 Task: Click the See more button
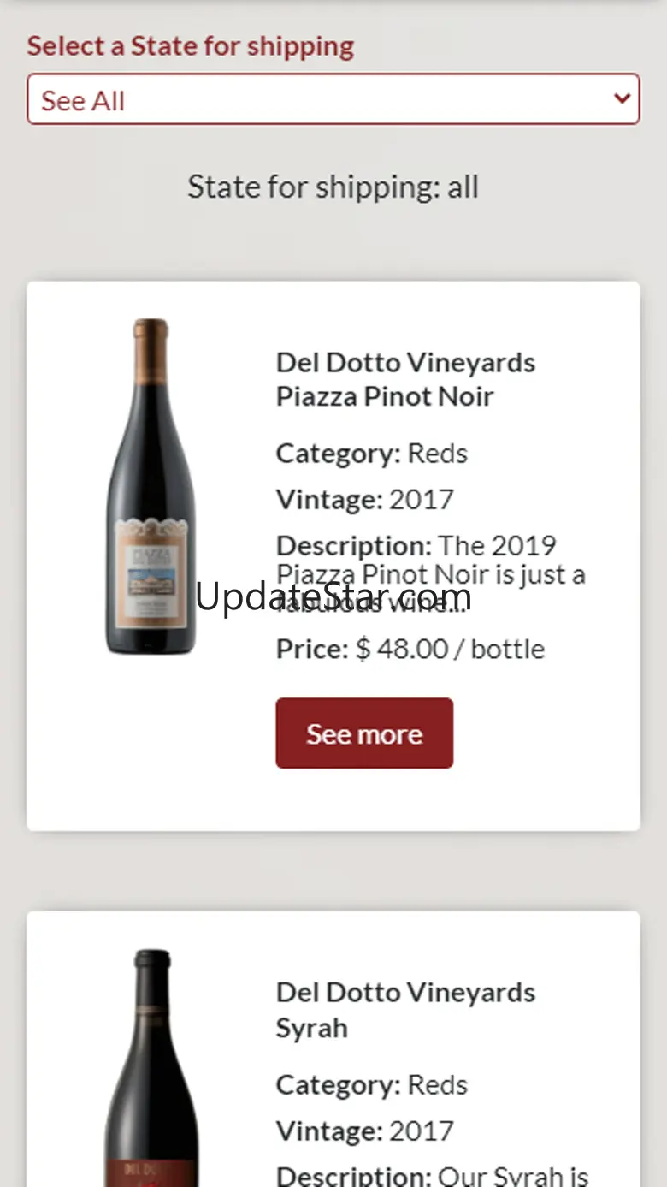point(364,733)
